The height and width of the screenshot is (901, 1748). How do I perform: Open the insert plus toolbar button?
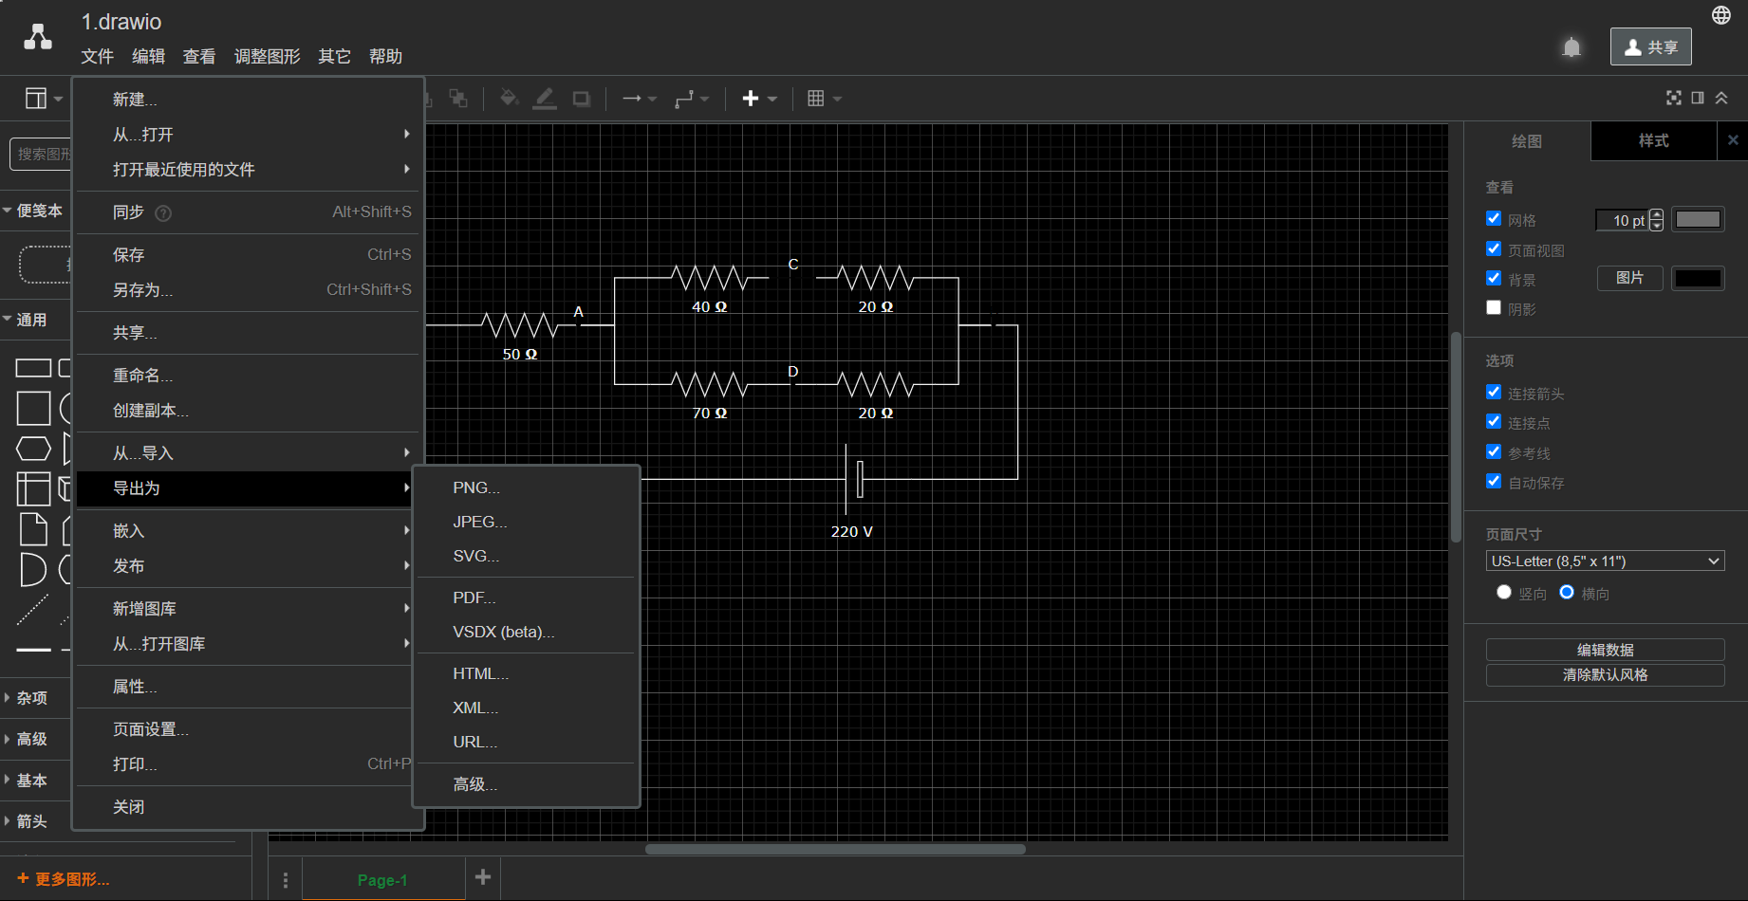click(758, 99)
